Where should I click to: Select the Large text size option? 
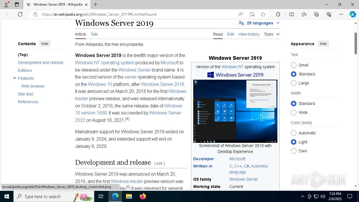pyautogui.click(x=294, y=83)
